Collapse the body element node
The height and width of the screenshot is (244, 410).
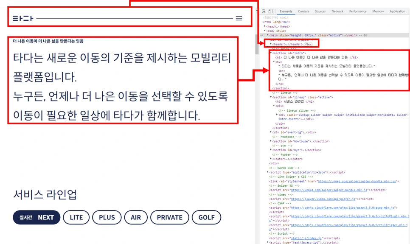pos(264,31)
